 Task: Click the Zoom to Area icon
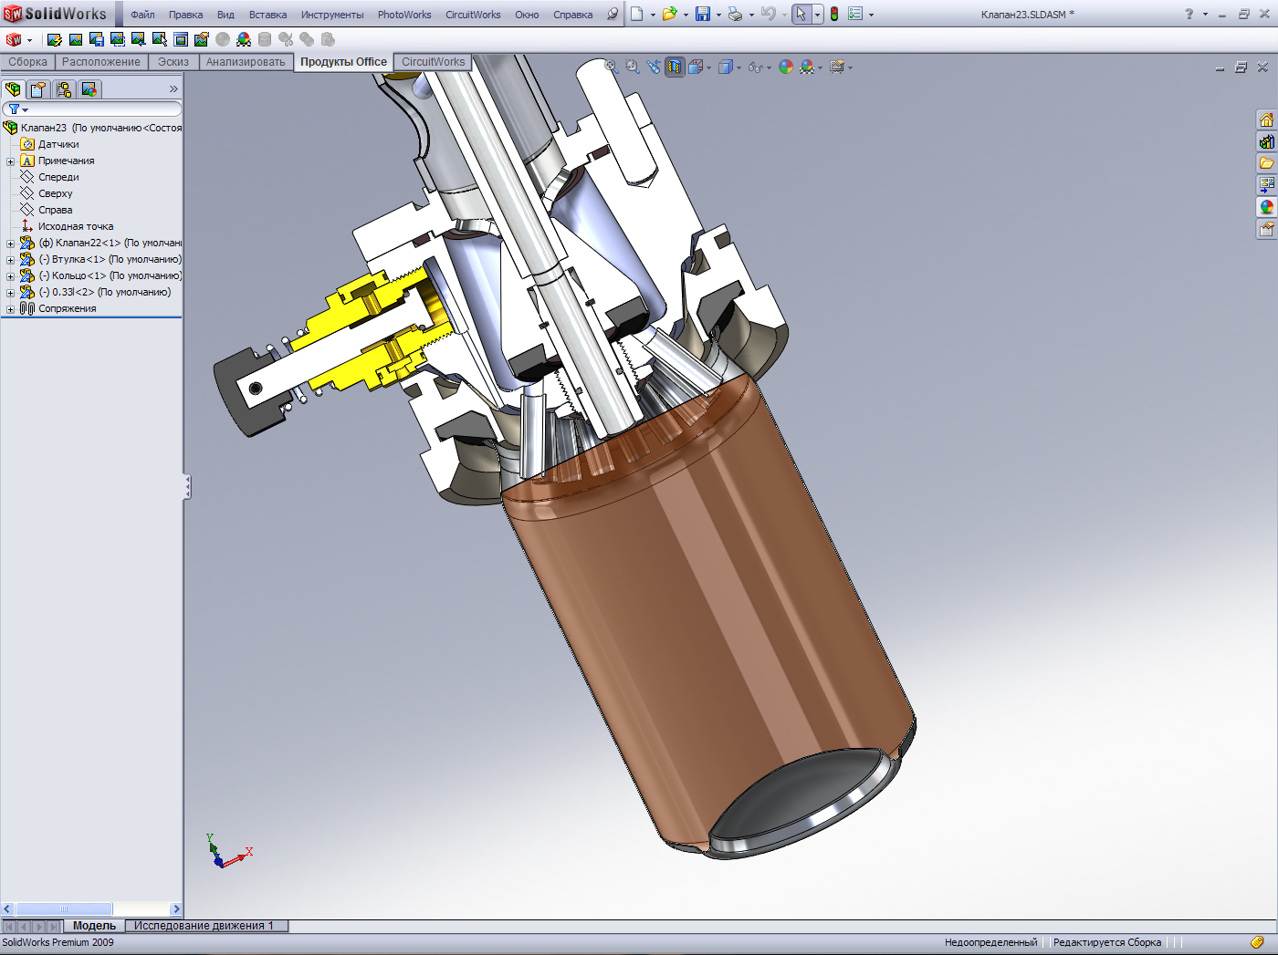632,67
